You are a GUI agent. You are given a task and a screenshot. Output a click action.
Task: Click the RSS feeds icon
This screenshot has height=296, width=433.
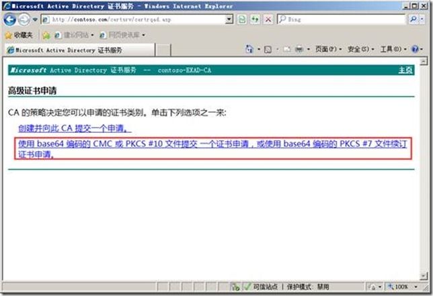[x=268, y=50]
